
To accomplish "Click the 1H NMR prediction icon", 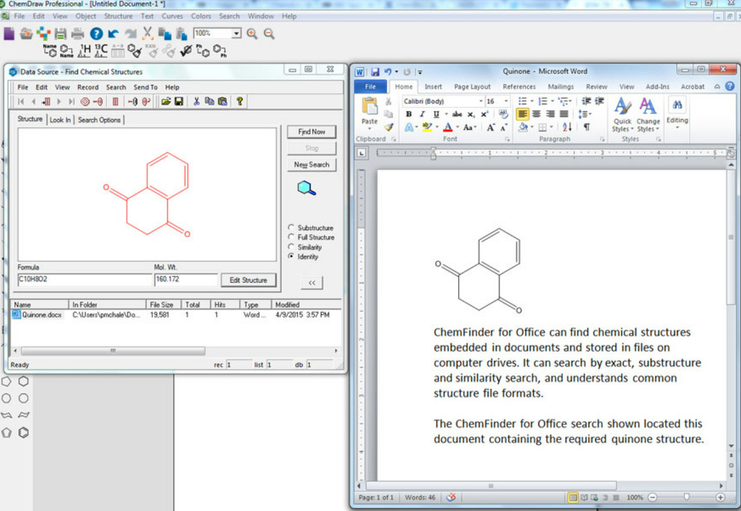I will click(84, 51).
